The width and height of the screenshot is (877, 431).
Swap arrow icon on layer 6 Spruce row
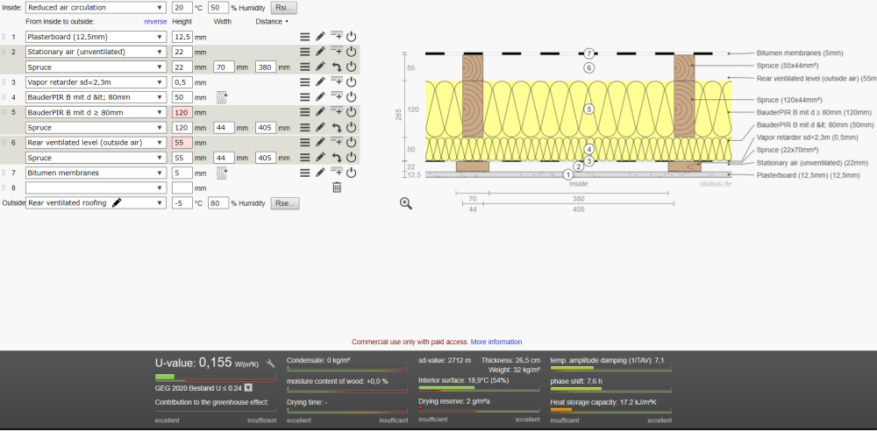(336, 158)
